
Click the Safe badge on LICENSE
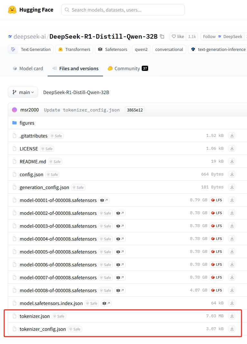(47, 149)
